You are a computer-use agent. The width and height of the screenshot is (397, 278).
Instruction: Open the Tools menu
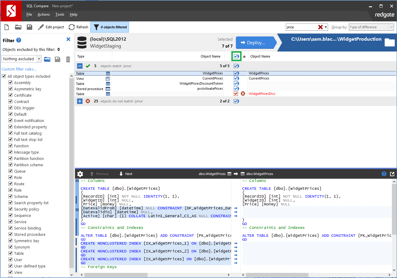point(60,14)
